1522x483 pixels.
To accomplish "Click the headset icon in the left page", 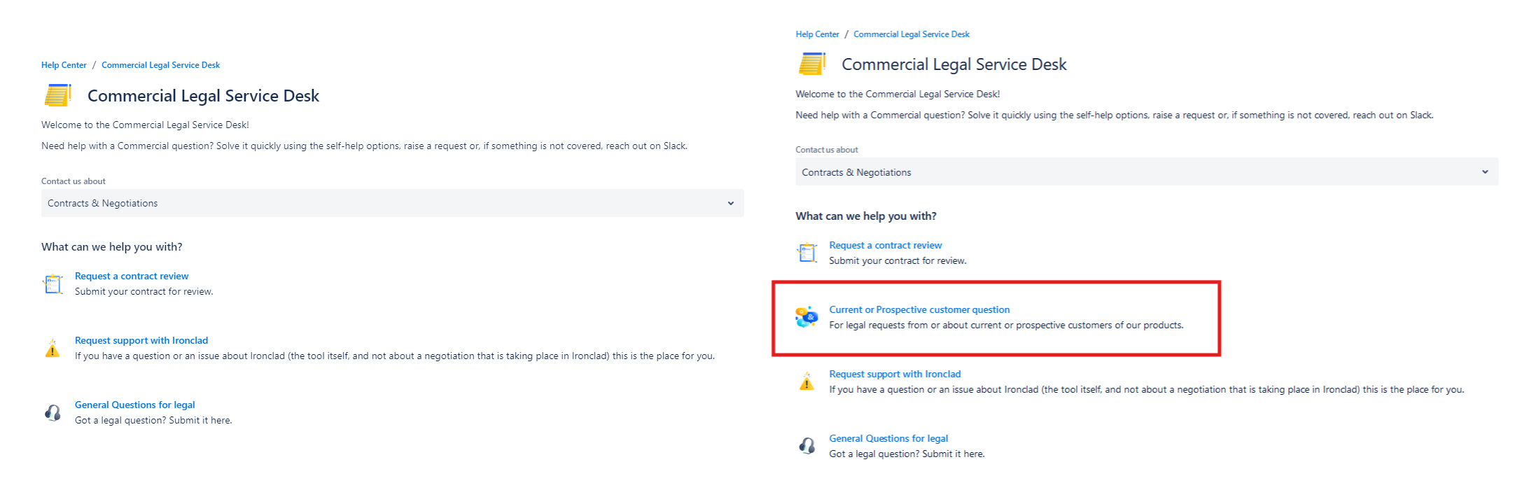I will [53, 412].
